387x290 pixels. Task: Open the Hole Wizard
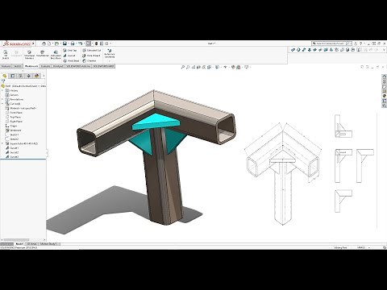(x=91, y=56)
